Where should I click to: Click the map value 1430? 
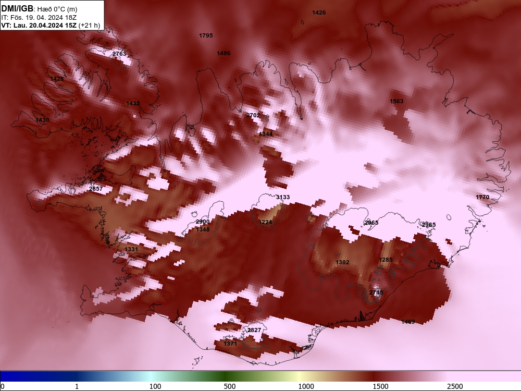(x=42, y=120)
